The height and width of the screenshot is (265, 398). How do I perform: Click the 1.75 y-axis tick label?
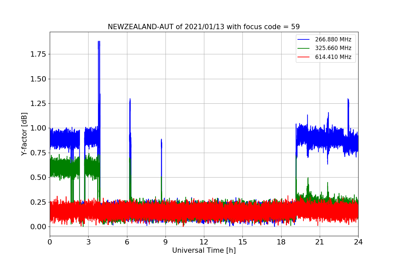tap(38, 54)
